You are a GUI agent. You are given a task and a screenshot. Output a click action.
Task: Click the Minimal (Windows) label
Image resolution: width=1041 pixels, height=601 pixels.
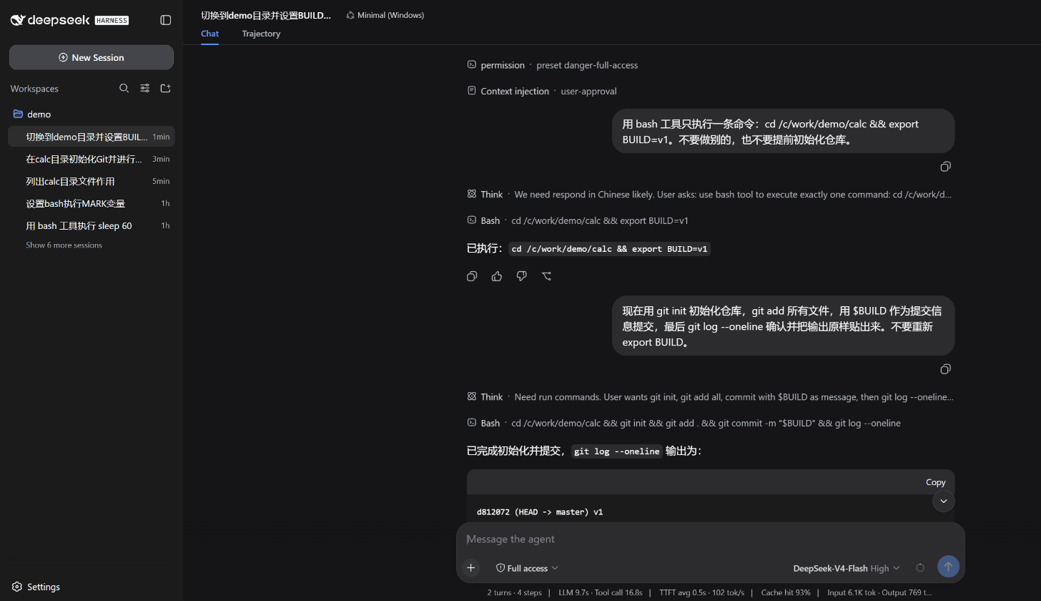point(390,15)
